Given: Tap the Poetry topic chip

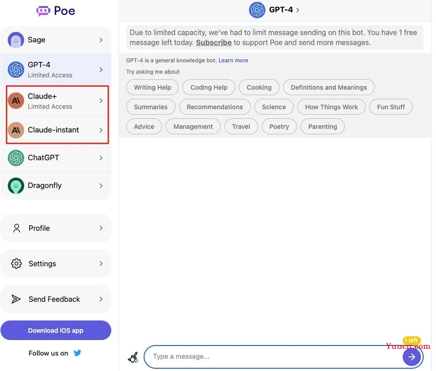Looking at the screenshot, I should pos(279,127).
